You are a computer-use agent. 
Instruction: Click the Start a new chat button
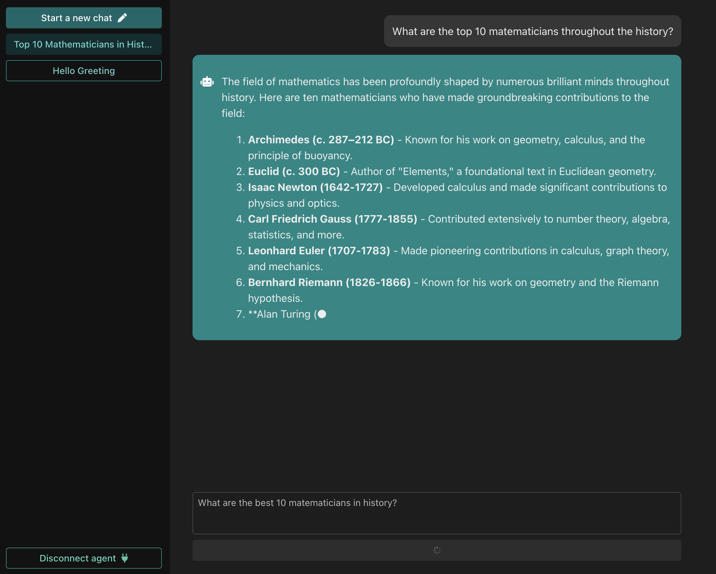(84, 18)
